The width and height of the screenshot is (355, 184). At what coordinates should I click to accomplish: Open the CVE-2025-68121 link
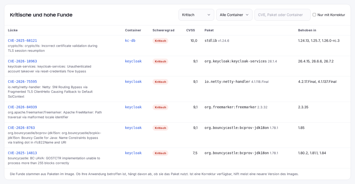(x=22, y=41)
